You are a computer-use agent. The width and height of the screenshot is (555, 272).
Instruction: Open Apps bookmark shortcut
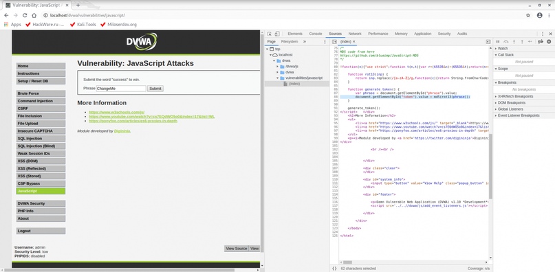(12, 25)
